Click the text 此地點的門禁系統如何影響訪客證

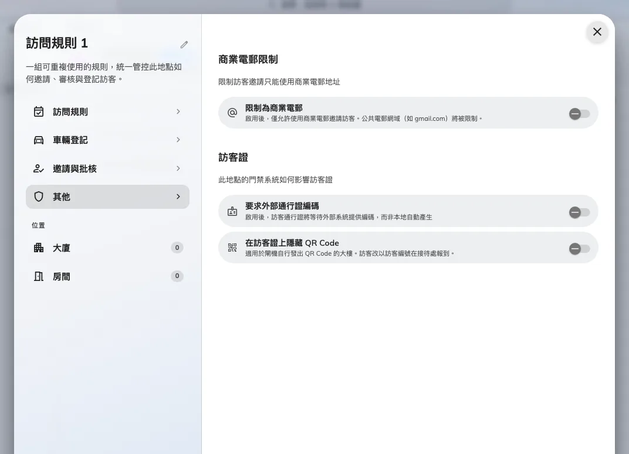(275, 179)
